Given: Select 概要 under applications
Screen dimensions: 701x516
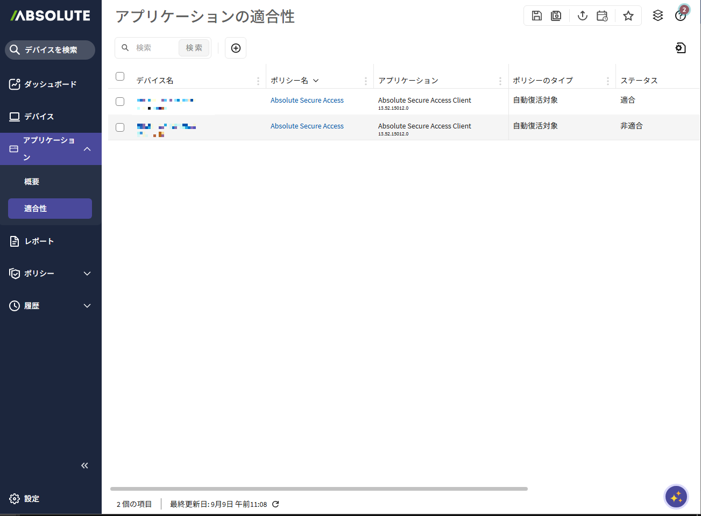Looking at the screenshot, I should [32, 182].
